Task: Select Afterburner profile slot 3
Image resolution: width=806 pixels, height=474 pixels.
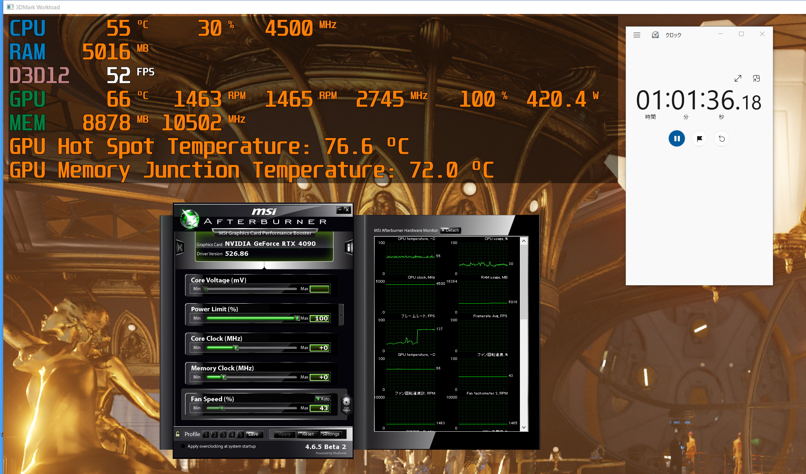Action: [x=223, y=435]
